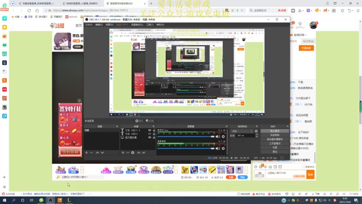Add a new source with the plus icon
The width and height of the screenshot is (362, 204).
[123, 153]
